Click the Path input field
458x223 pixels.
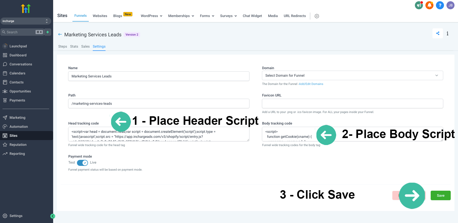tap(159, 103)
